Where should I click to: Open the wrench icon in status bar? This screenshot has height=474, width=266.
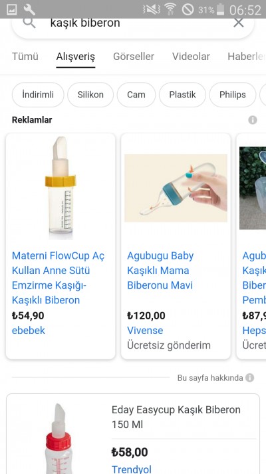[29, 10]
